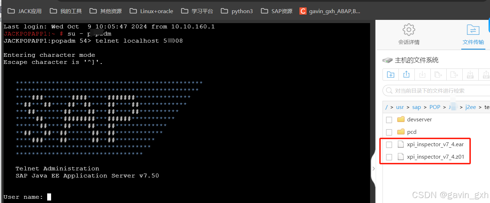Click 'Telnet Administration' text in terminal

tap(57, 169)
